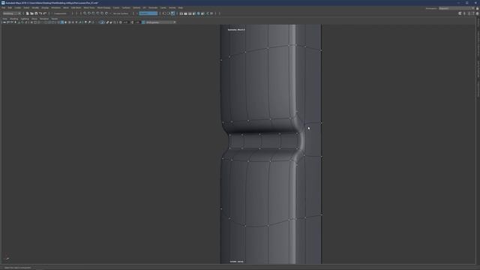This screenshot has height=270, width=480.
Task: Open the Deform menu
Action: tap(136, 7)
